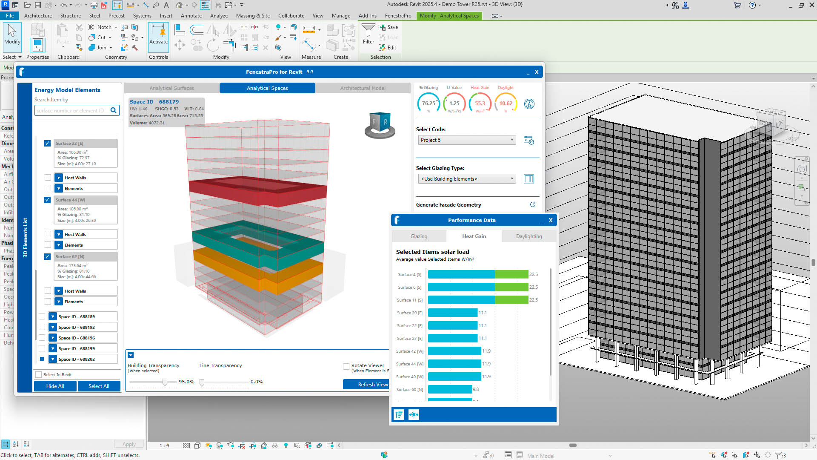Click the search magnifier in Search Item box

[x=113, y=110]
